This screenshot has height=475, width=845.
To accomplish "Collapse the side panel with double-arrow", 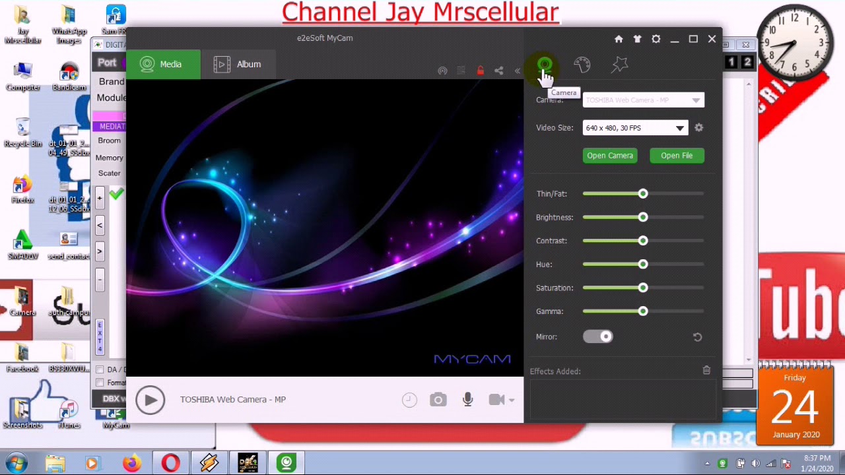I will [x=518, y=71].
